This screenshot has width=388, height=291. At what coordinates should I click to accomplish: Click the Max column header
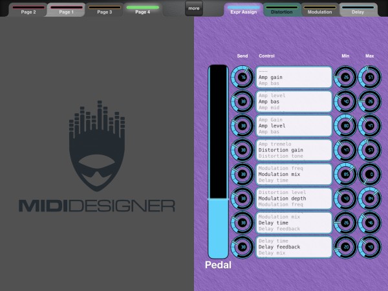[x=369, y=56]
